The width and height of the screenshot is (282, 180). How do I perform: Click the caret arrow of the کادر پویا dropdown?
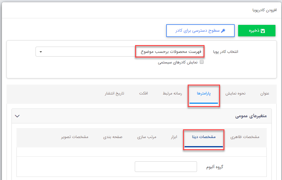41,52
